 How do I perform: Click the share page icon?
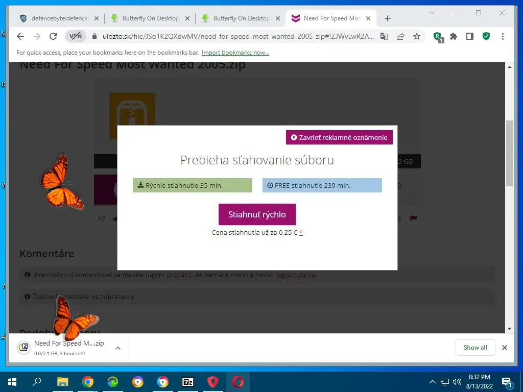pyautogui.click(x=400, y=36)
